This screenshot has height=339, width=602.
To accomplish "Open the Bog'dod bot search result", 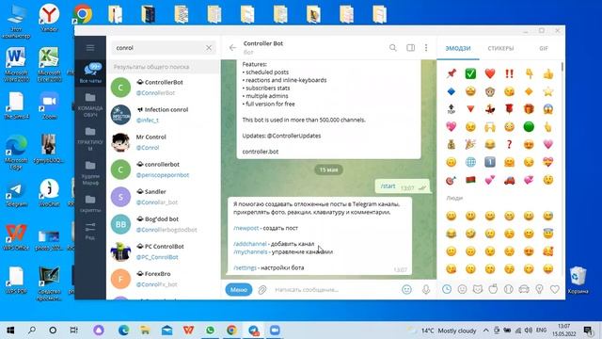I will [x=164, y=224].
